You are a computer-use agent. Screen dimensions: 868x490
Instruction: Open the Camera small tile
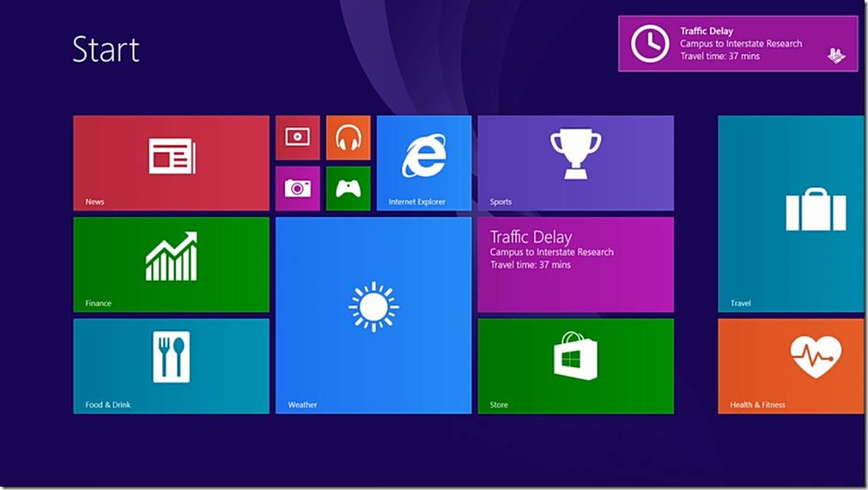click(297, 188)
